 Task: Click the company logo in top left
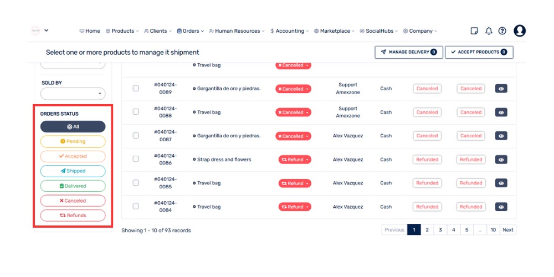[36, 30]
